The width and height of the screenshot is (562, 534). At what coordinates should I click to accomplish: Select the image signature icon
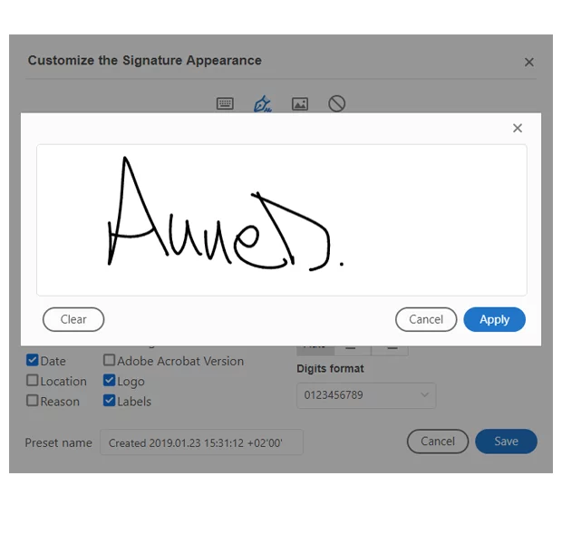coord(300,104)
